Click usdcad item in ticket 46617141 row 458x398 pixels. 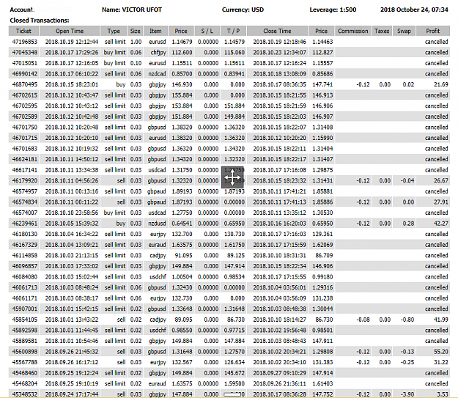coord(157,170)
